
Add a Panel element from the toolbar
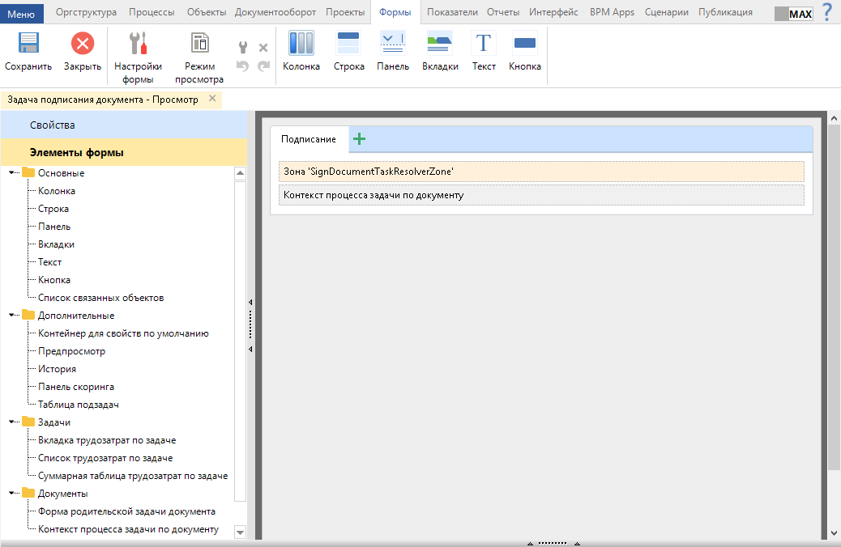(x=393, y=45)
